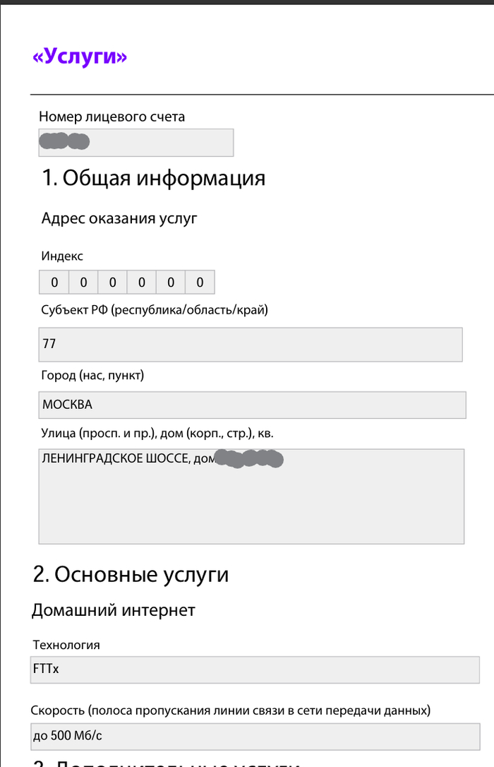Click the Город field containing МОСКВА
494x767 pixels.
(x=252, y=405)
